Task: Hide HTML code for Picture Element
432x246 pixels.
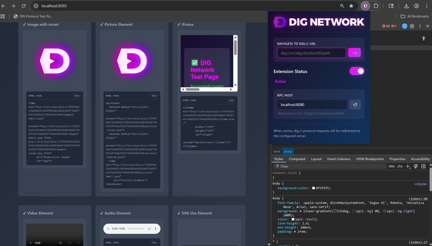Action: (154, 96)
